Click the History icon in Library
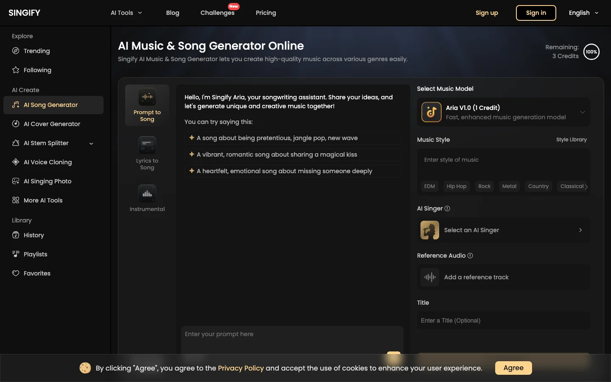Viewport: 611px width, 382px height. pos(16,235)
